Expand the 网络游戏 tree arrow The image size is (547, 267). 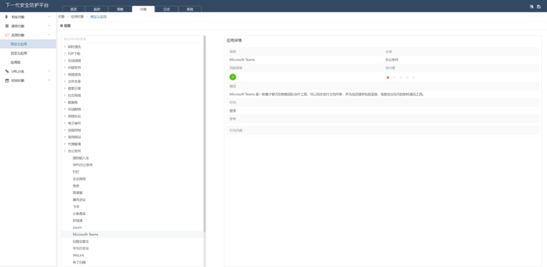point(65,74)
